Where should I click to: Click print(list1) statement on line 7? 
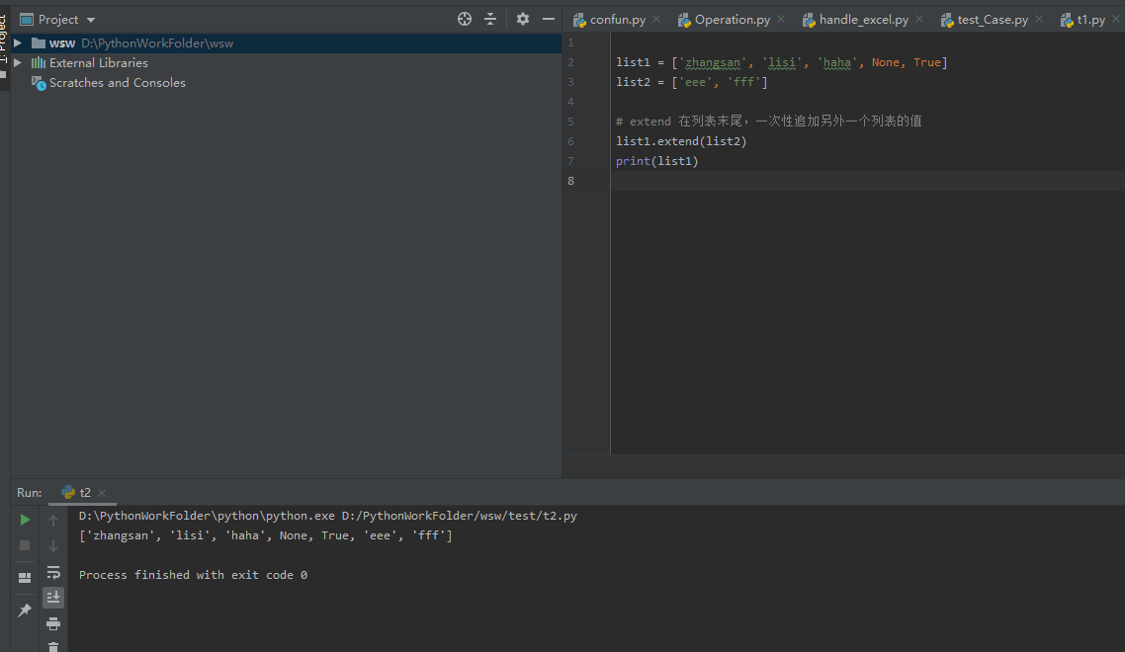pyautogui.click(x=656, y=161)
